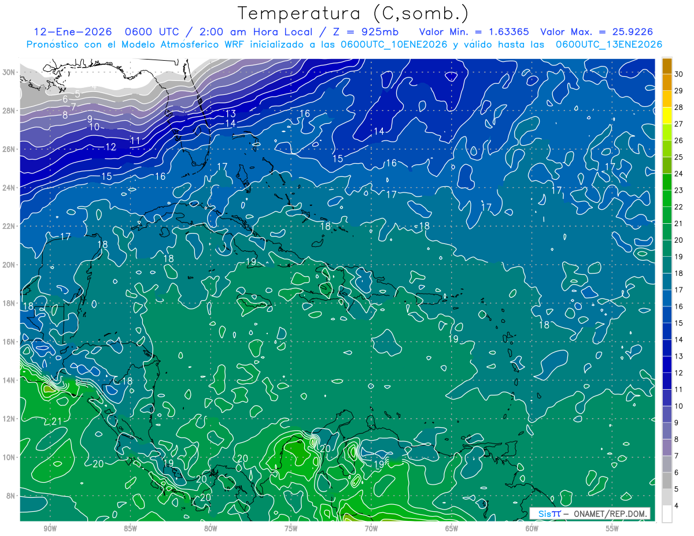Click the colorbar label "4"
Viewport: 694px width, 536px height.
click(677, 505)
